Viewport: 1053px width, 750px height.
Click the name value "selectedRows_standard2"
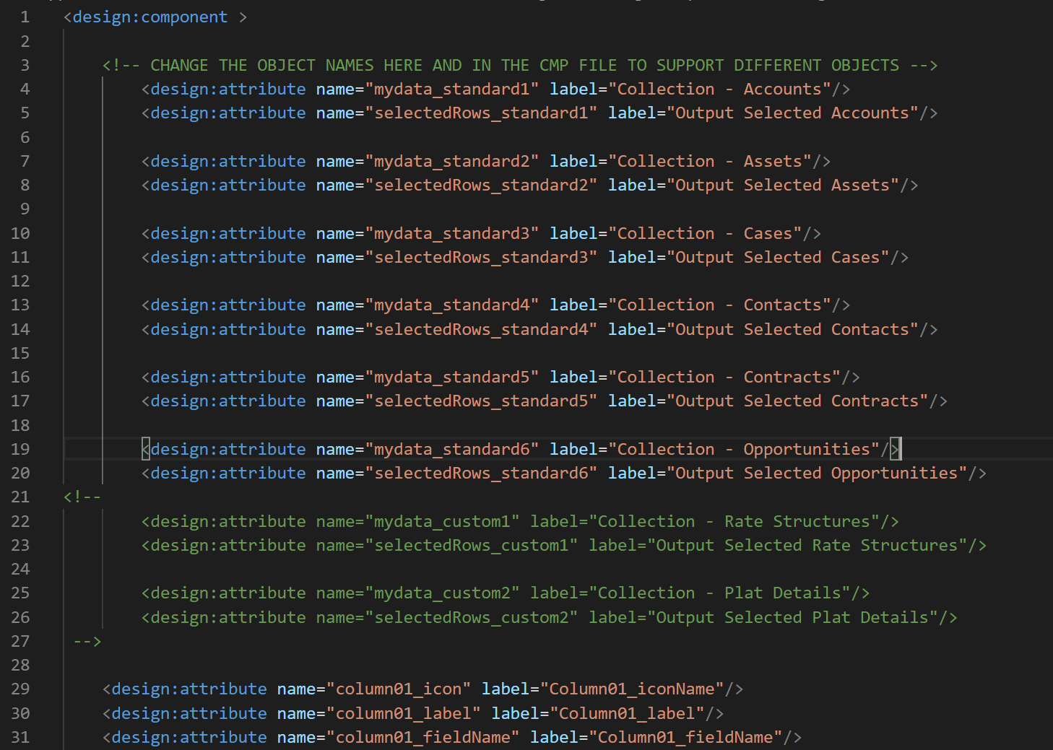[x=481, y=186]
